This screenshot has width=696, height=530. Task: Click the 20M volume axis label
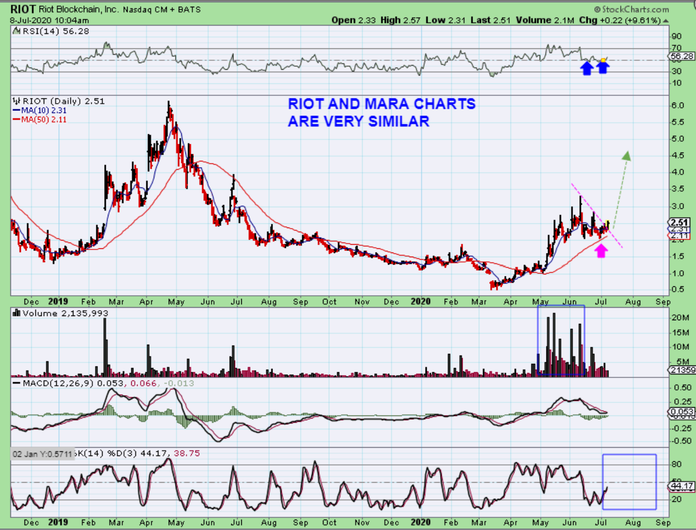pyautogui.click(x=680, y=318)
